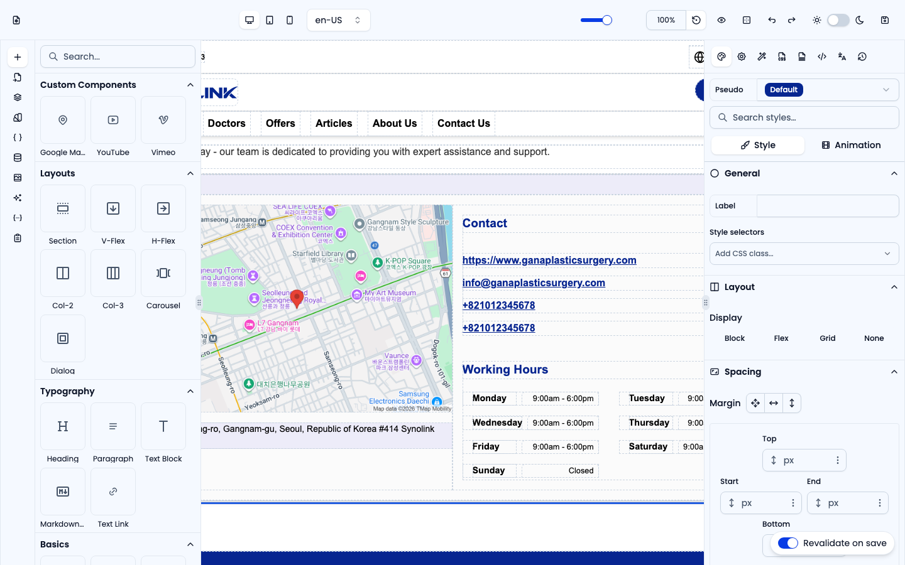Toggle dark mode switch
Image resolution: width=905 pixels, height=565 pixels.
coord(838,20)
